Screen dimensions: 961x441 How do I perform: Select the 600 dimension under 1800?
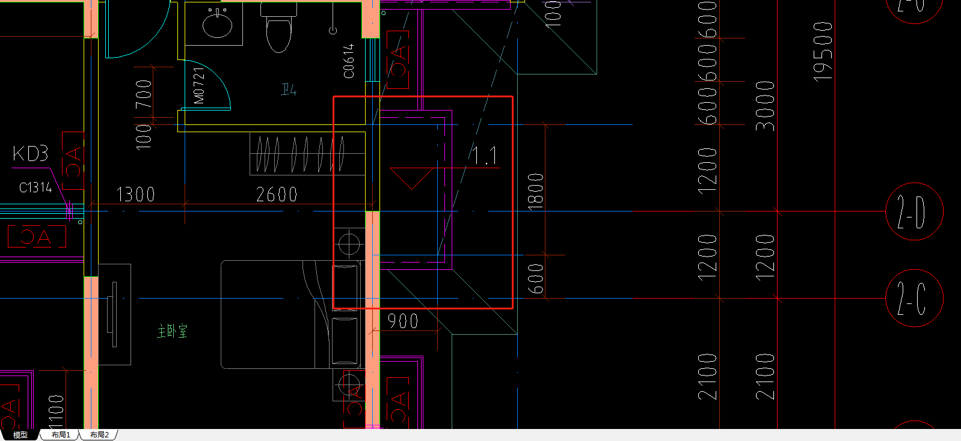click(x=535, y=279)
